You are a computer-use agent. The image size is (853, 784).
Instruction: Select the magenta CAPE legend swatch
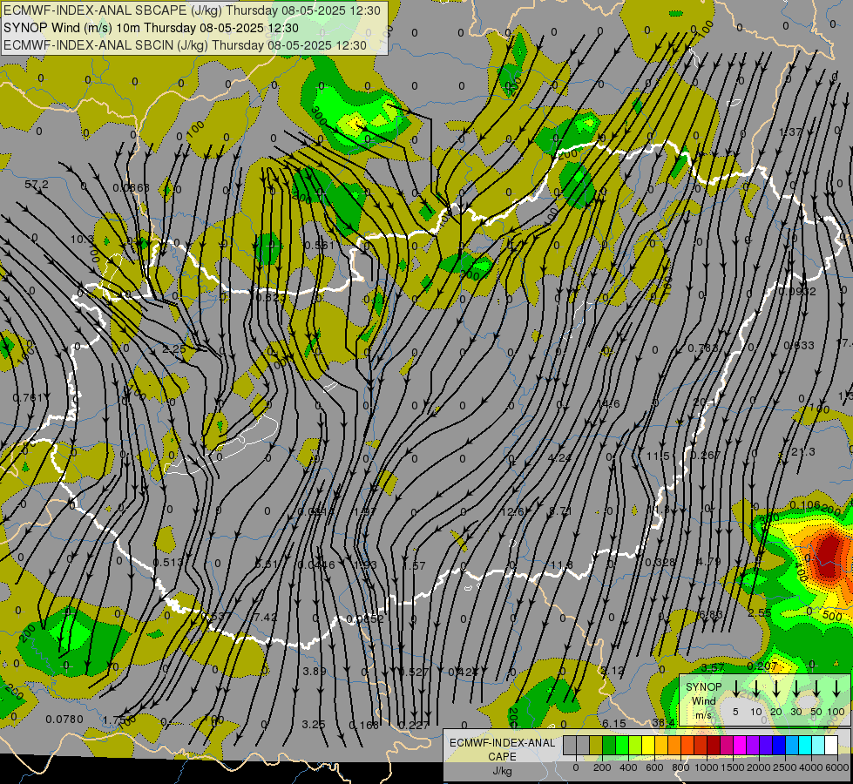(740, 746)
